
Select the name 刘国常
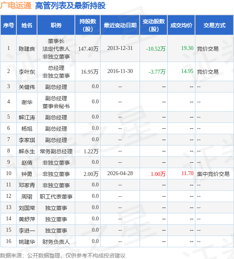click(27, 208)
